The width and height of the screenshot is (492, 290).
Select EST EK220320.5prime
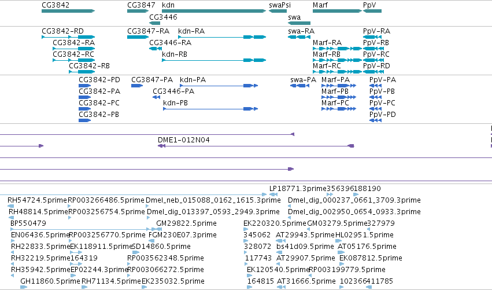[245, 229]
